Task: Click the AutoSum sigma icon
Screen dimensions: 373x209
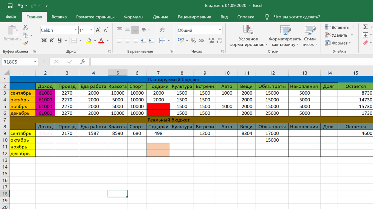Action: coord(366,27)
